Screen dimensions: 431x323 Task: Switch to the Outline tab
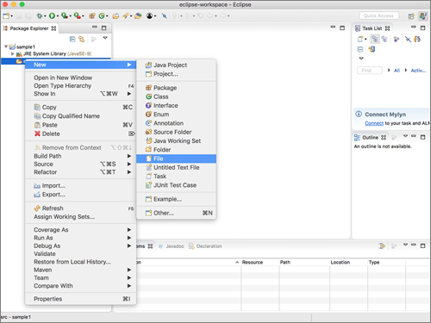(370, 138)
